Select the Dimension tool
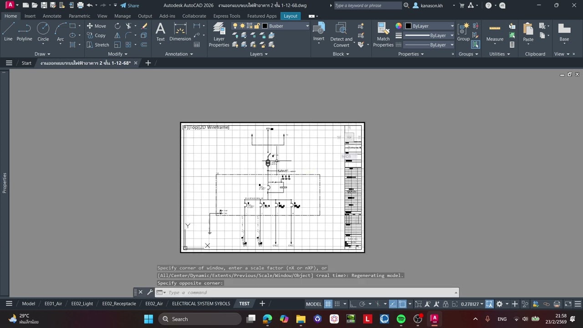Viewport: 583px width, 328px height. 180,32
